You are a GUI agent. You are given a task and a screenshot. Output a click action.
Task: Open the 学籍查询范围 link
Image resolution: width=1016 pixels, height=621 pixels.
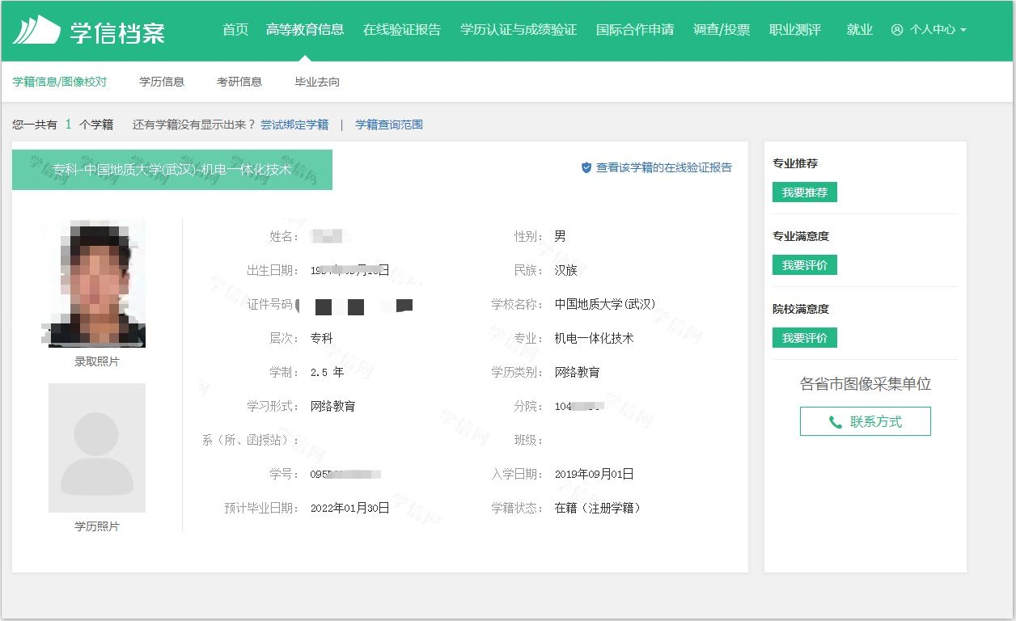coord(389,125)
